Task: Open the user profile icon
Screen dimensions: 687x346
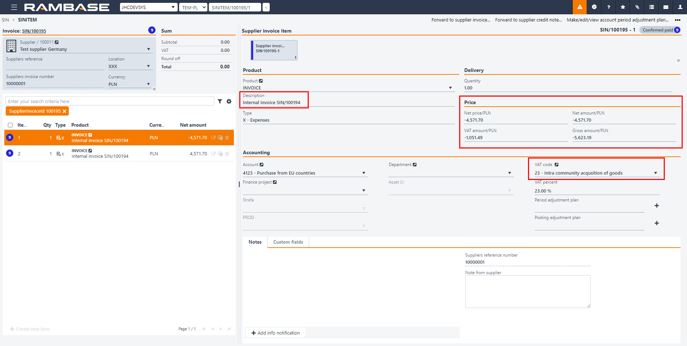Action: [x=680, y=7]
